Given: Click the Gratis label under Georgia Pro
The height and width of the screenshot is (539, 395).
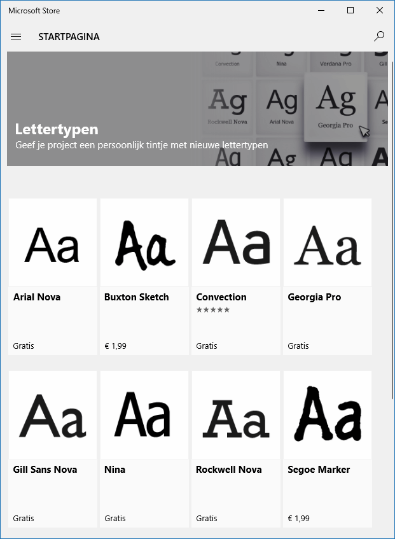Looking at the screenshot, I should [x=298, y=346].
